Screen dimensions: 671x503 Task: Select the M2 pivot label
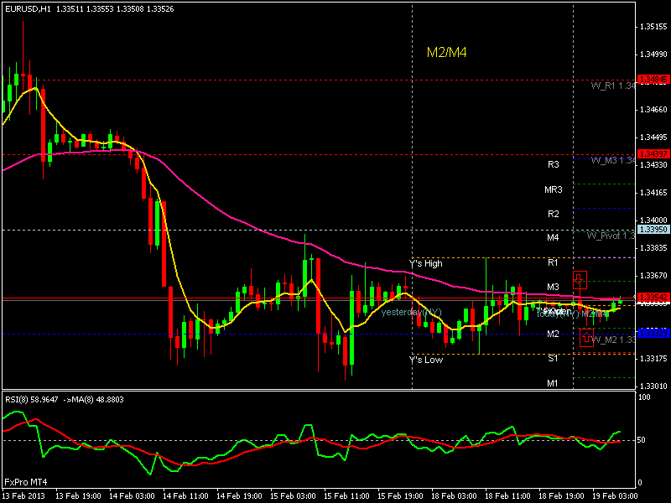553,334
